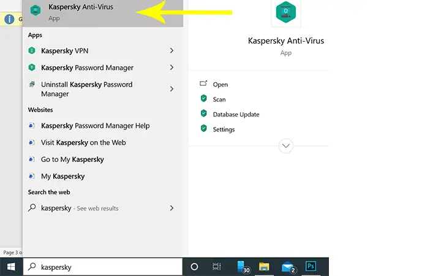Choose Open for Kaspersky Anti-Virus

coord(221,85)
